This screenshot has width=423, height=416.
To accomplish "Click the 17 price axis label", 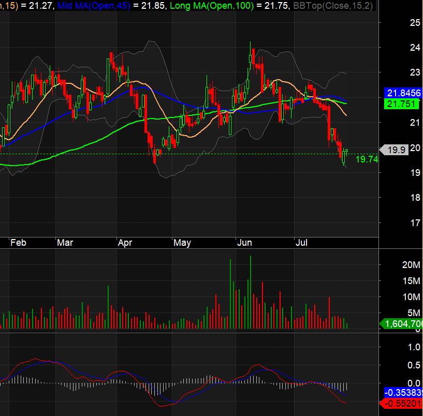I will (x=401, y=223).
